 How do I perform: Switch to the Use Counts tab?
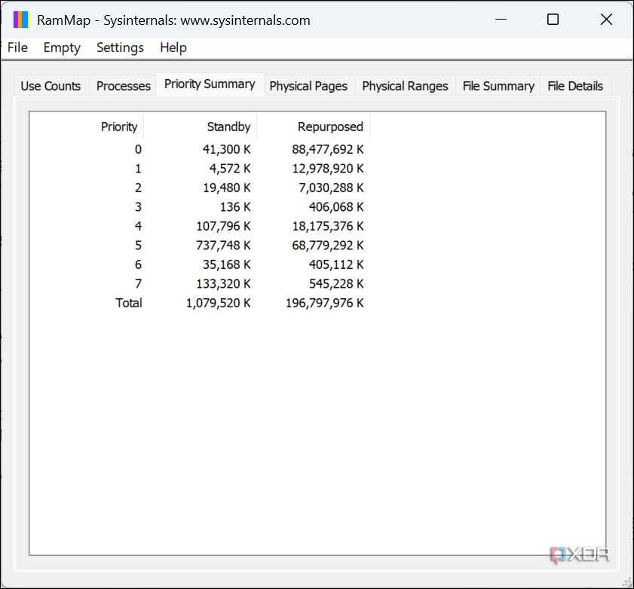(51, 86)
